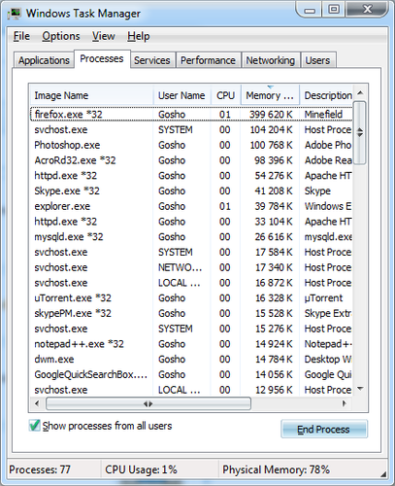
Task: Select the uTorrent.exe *32 process
Action: (191, 297)
